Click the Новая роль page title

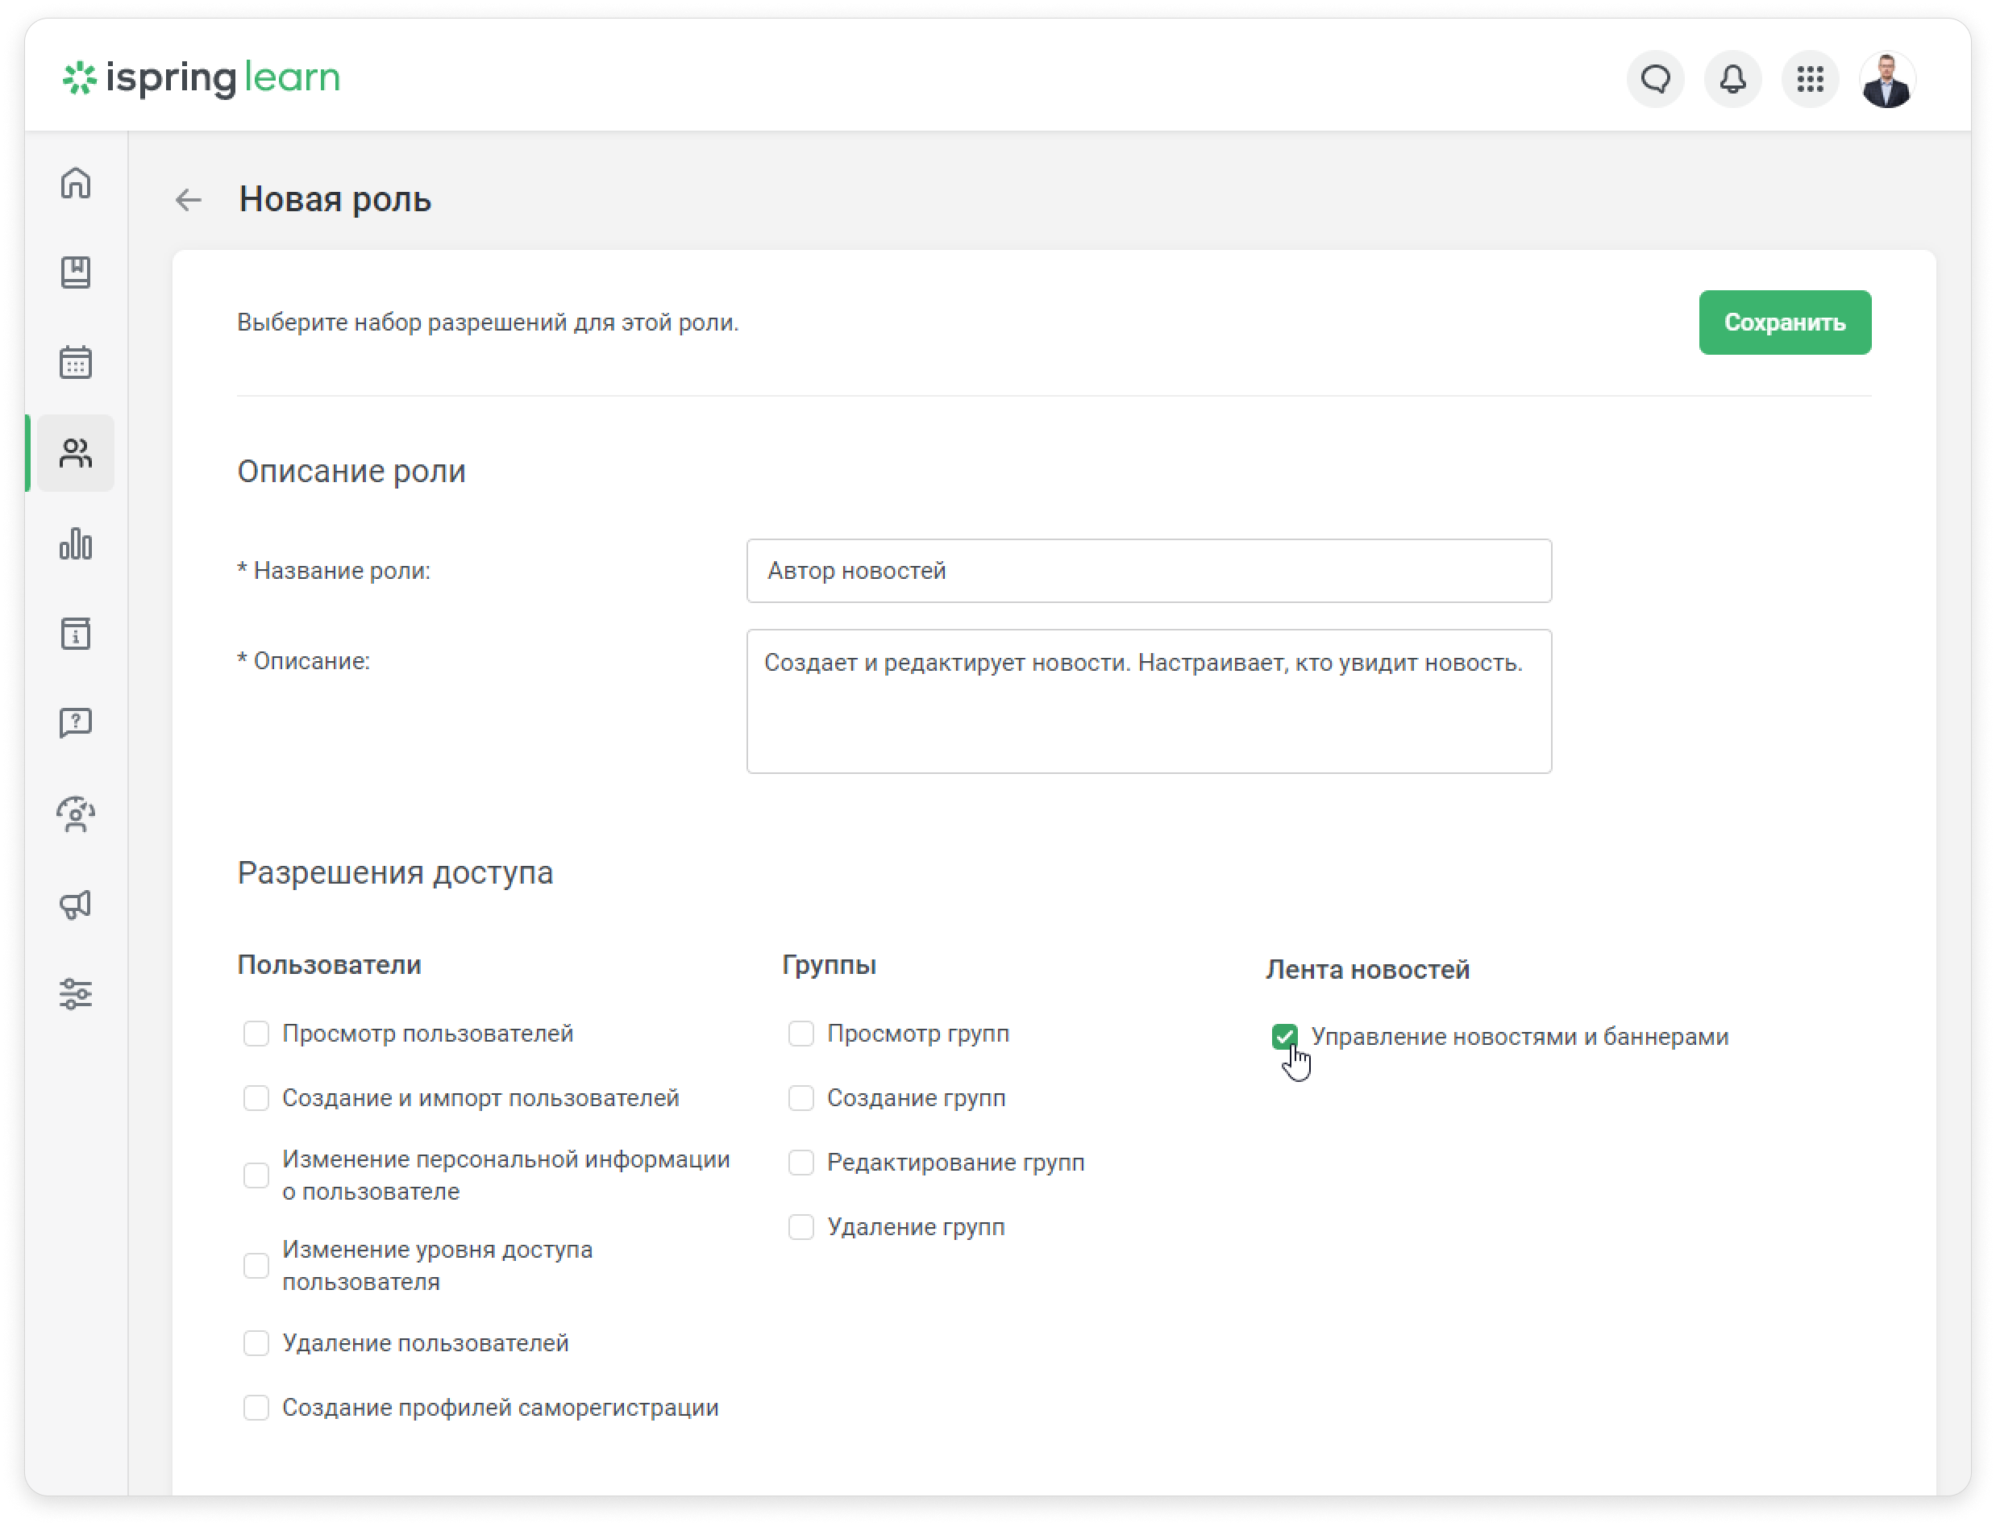[x=335, y=199]
